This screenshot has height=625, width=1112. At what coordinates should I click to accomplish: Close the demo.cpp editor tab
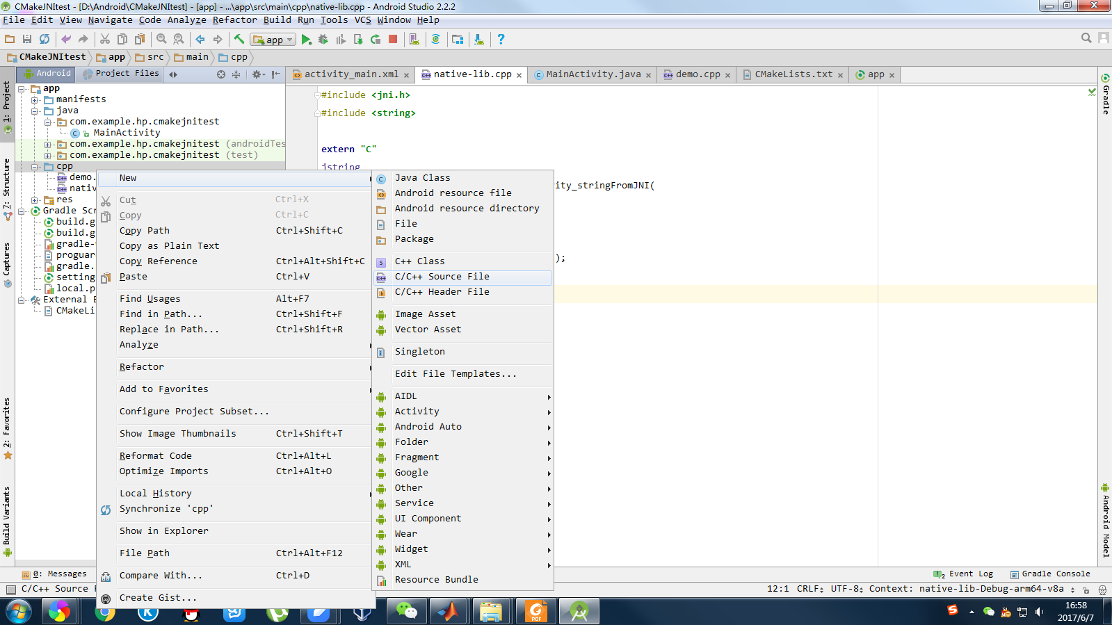(x=727, y=75)
